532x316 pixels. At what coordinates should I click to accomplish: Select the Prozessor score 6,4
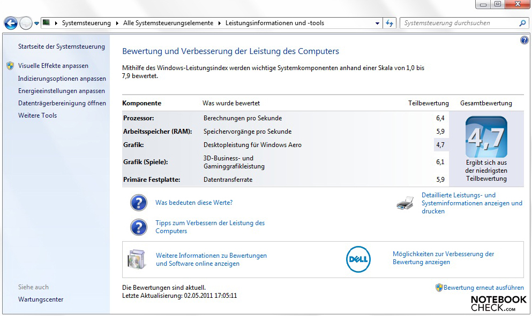pos(440,118)
